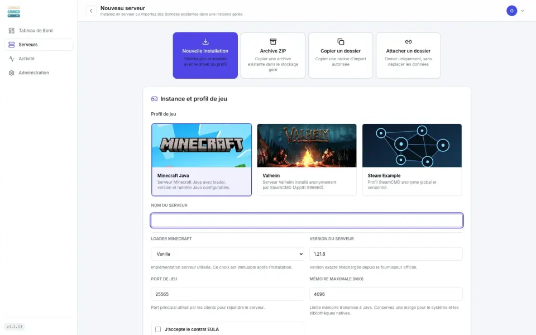The width and height of the screenshot is (536, 335).
Task: Click the Administration gear icon
Action: (11, 73)
